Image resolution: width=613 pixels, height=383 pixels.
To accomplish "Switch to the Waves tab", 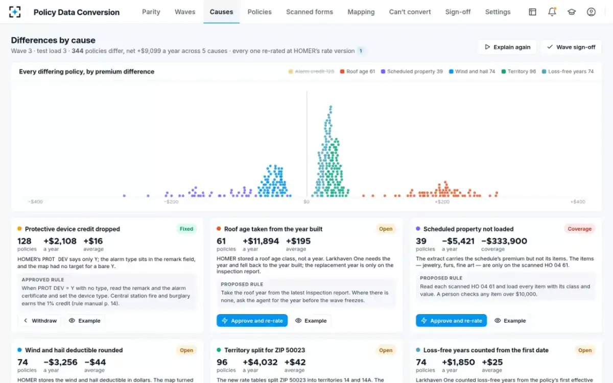I will coord(185,12).
